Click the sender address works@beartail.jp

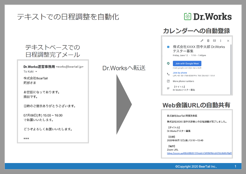pyautogui.click(x=70, y=67)
